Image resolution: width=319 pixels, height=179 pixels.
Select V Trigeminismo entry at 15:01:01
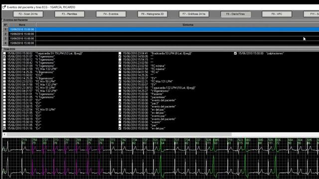coord(31,94)
